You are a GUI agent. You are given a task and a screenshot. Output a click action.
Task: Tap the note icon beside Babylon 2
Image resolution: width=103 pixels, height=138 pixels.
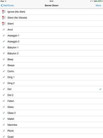point(4,53)
